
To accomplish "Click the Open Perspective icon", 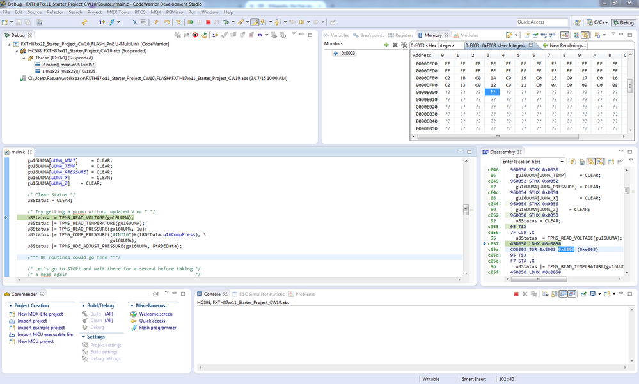I will coord(576,22).
